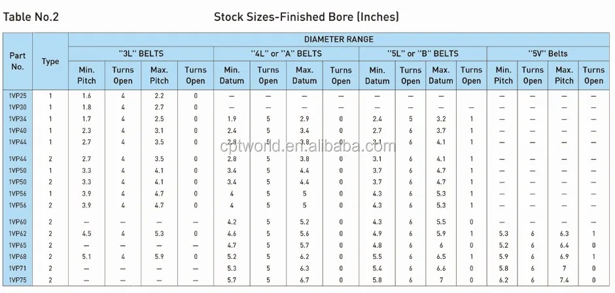This screenshot has width=615, height=293.
Task: Select the Part No. column header
Action: 18,61
